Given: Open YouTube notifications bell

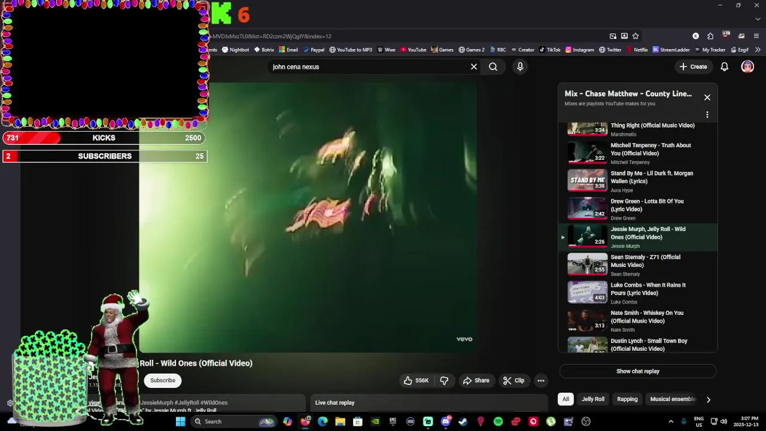Looking at the screenshot, I should [724, 67].
